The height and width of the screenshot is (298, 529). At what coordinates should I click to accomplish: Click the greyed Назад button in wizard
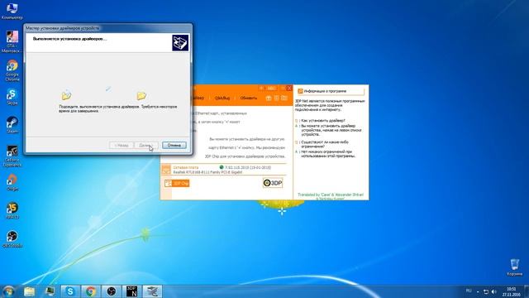click(122, 146)
